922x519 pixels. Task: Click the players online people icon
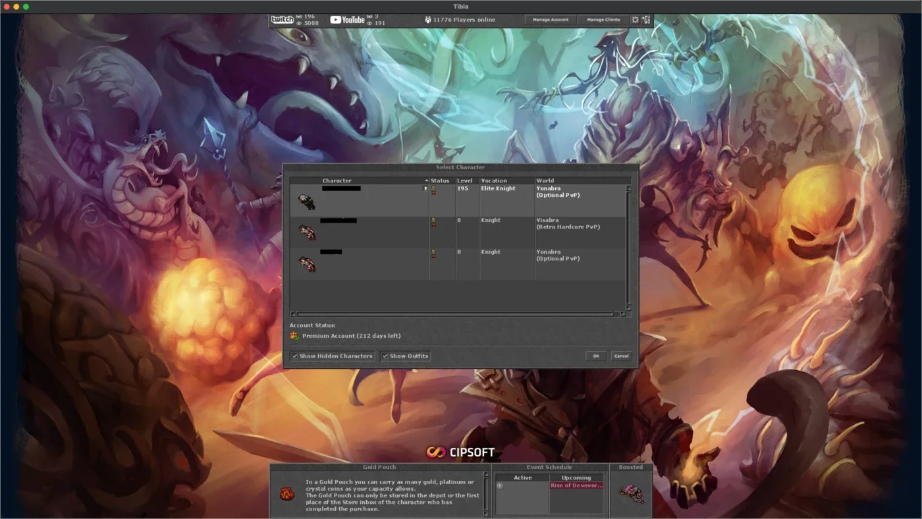point(428,20)
